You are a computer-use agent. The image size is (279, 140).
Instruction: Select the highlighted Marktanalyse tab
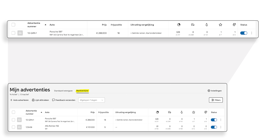(x=82, y=91)
